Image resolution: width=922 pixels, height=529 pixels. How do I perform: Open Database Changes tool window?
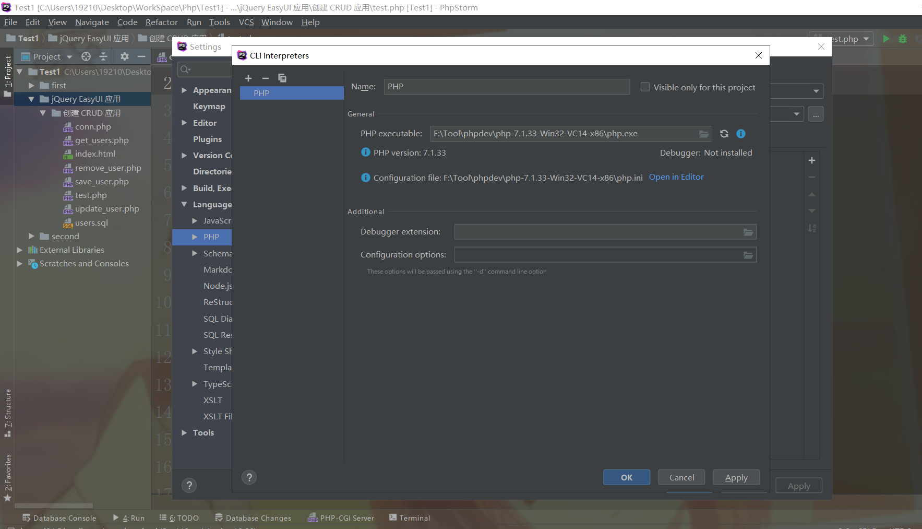click(x=253, y=518)
